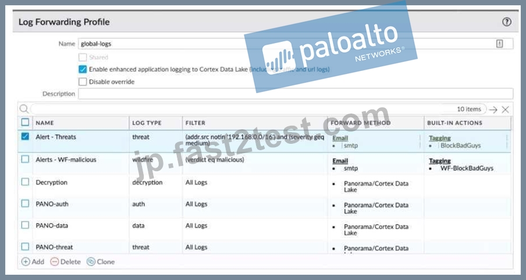Open the PANO-auth entry name

(x=52, y=204)
